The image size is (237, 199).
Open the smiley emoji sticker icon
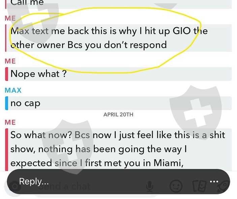176,186
